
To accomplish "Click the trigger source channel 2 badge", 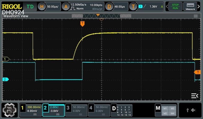I will pos(140,6).
